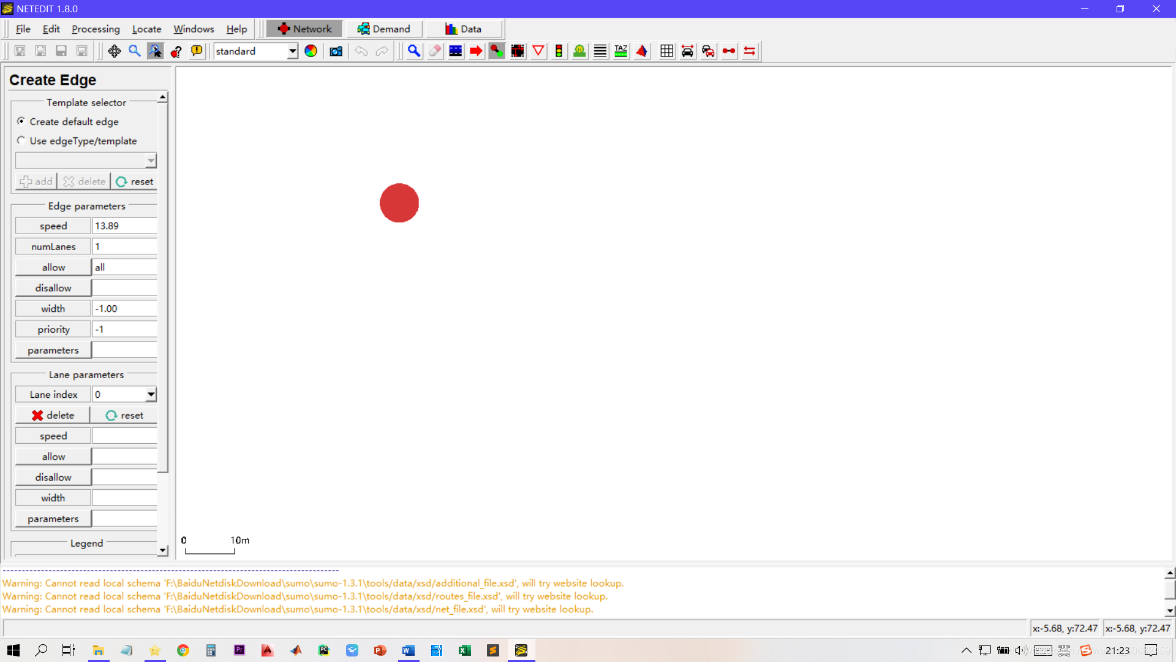Select Create default edge radio button
Screen dimensions: 1176x662
coord(21,121)
